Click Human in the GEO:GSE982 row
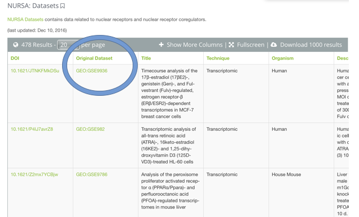359x217 pixels. pyautogui.click(x=279, y=129)
